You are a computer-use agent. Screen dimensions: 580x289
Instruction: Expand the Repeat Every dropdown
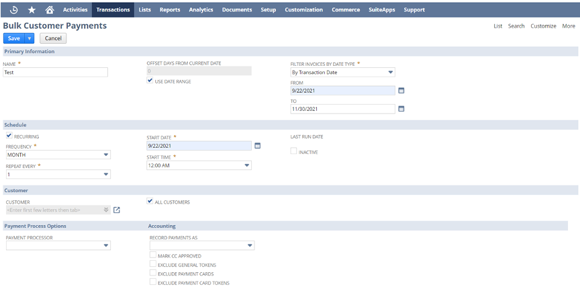(x=106, y=174)
